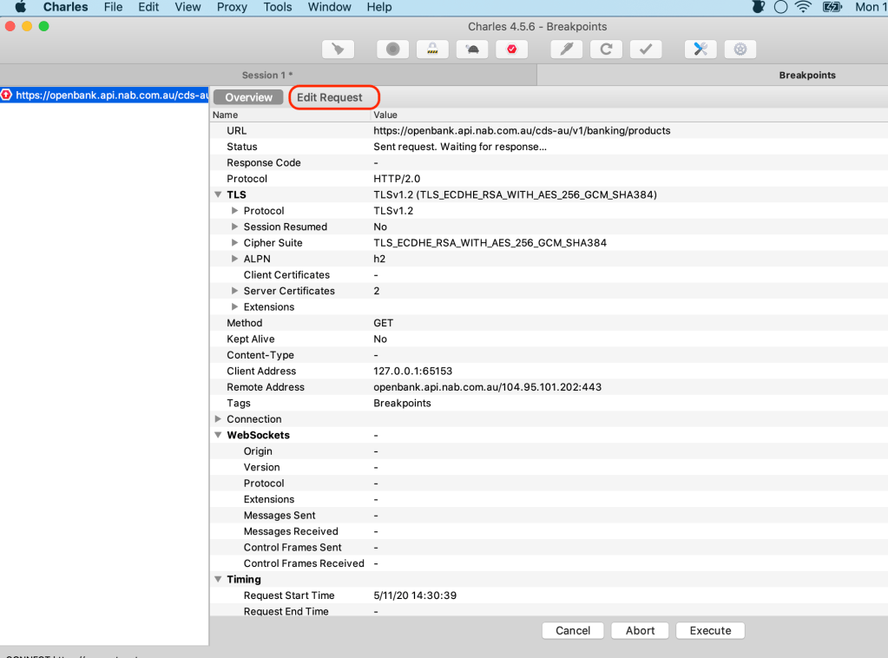
Task: Click the Wi-Fi icon in menu bar
Action: (802, 7)
